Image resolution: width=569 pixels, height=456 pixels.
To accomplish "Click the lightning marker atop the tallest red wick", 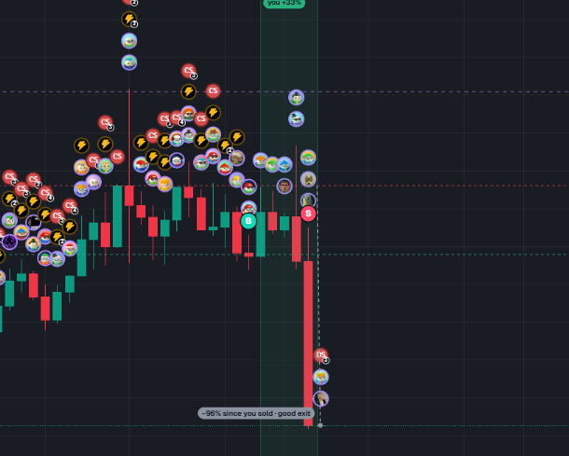I will (x=129, y=19).
